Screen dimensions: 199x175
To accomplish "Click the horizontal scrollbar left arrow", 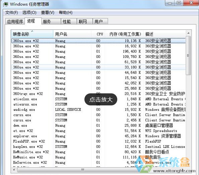I will [x=14, y=170].
